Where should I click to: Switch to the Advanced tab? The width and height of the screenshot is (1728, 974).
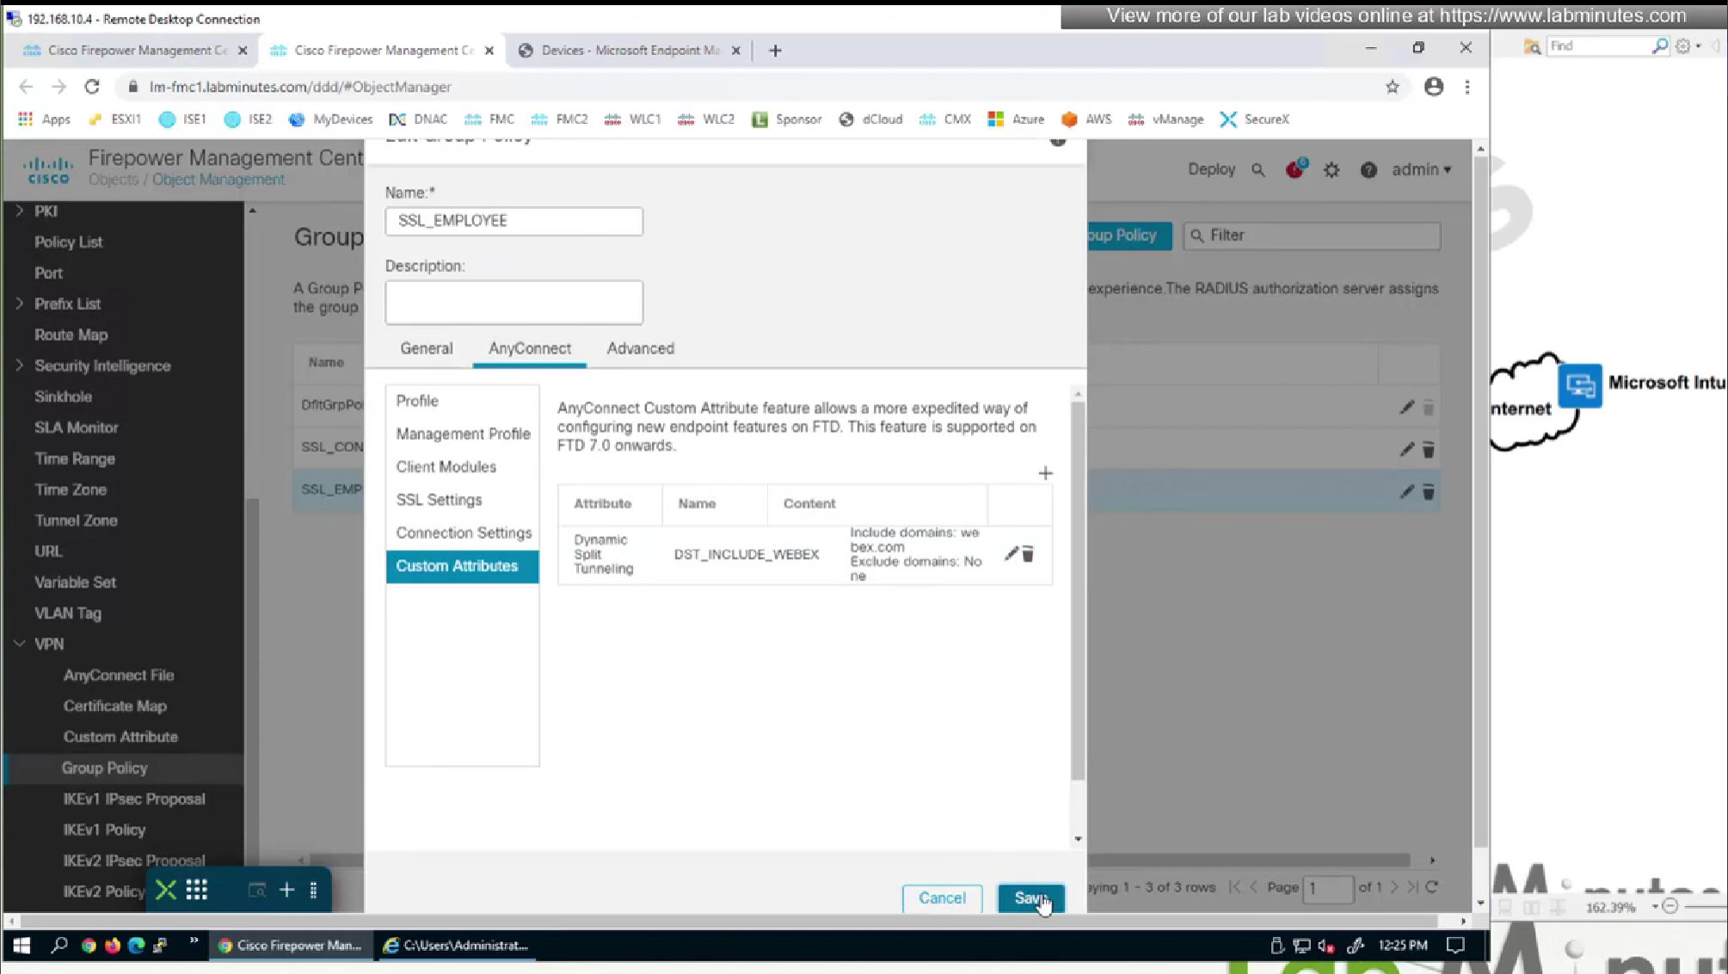click(640, 348)
